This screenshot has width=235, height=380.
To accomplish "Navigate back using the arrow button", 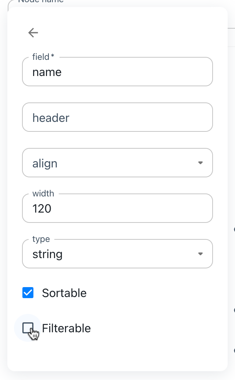I will pos(33,33).
